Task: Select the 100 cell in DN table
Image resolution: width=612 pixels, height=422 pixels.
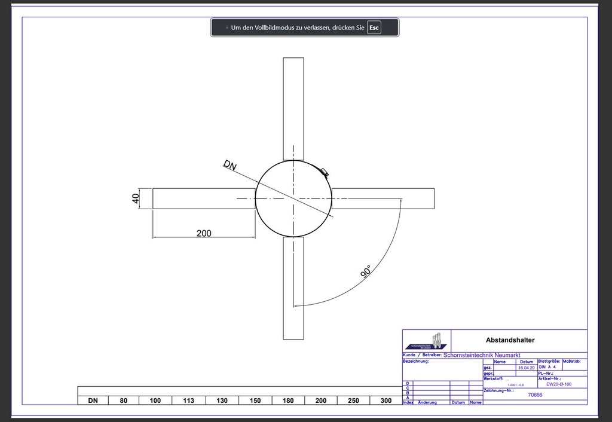Action: pyautogui.click(x=155, y=400)
